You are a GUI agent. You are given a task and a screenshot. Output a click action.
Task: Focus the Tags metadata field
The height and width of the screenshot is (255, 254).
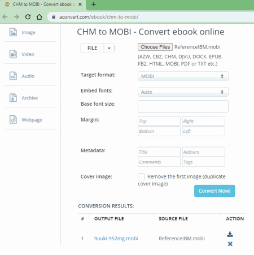click(x=203, y=162)
